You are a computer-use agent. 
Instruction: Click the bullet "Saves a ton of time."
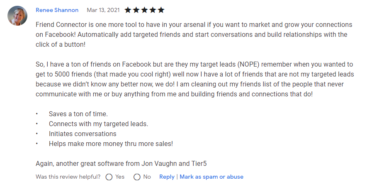pyautogui.click(x=78, y=114)
